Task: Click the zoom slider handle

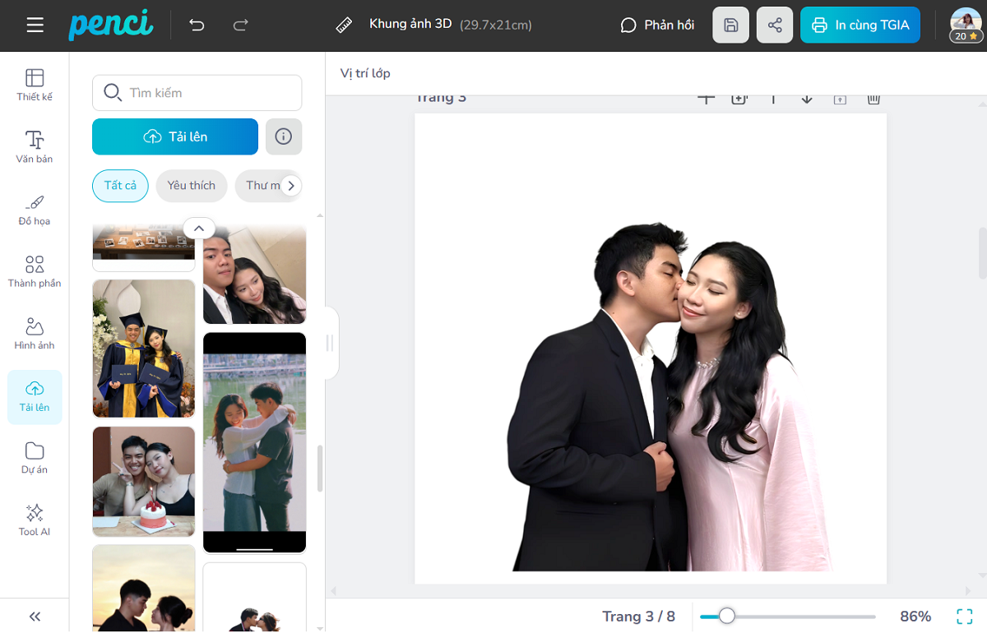Action: [x=726, y=617]
